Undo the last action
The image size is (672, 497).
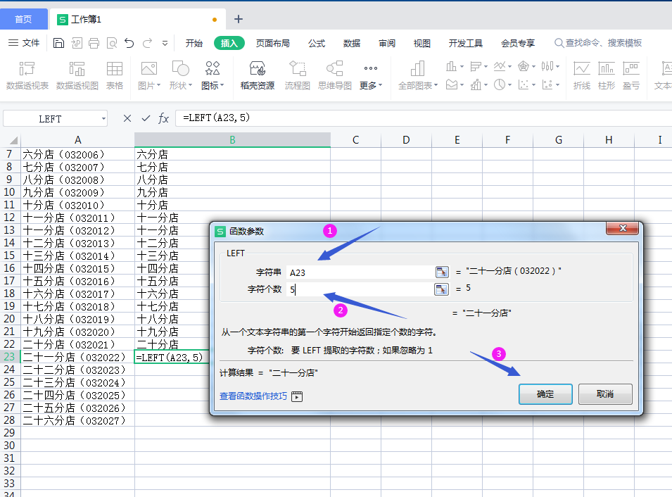pyautogui.click(x=129, y=43)
